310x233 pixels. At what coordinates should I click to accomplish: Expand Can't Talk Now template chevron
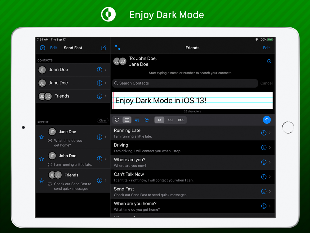coord(270,177)
